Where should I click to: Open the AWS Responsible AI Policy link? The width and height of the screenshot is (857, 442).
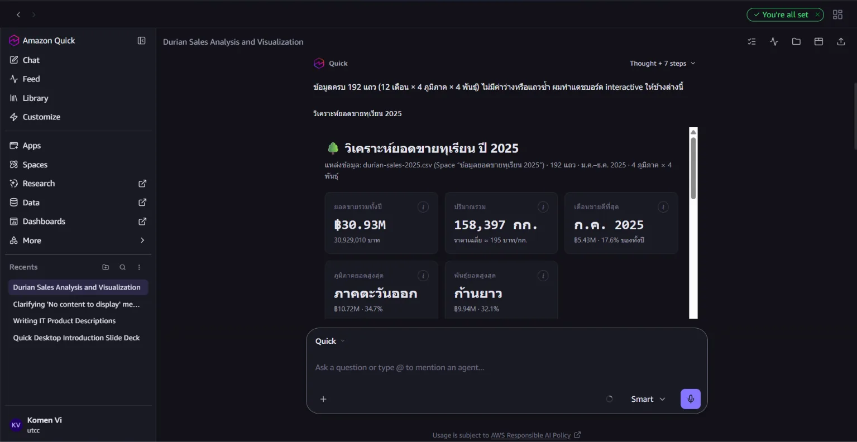pos(530,435)
